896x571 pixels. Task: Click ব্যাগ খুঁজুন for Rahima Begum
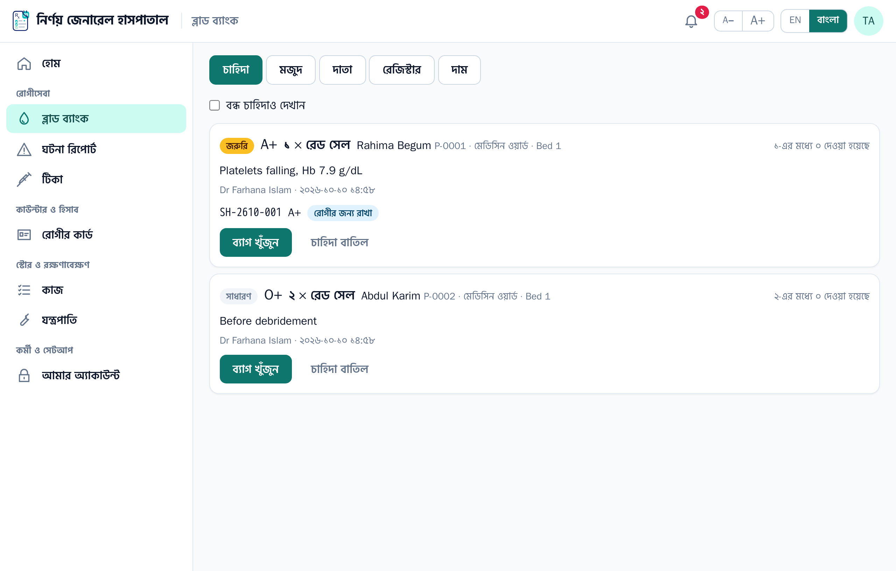tap(255, 242)
